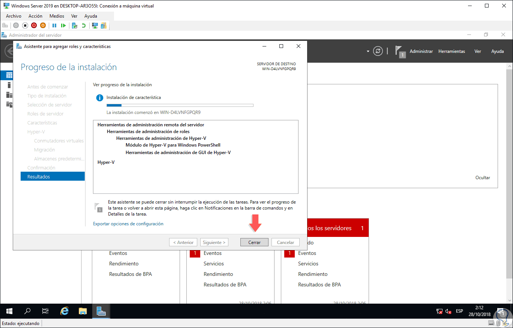The height and width of the screenshot is (328, 513).
Task: Open Ayuda menu in Server Manager header
Action: tap(498, 51)
